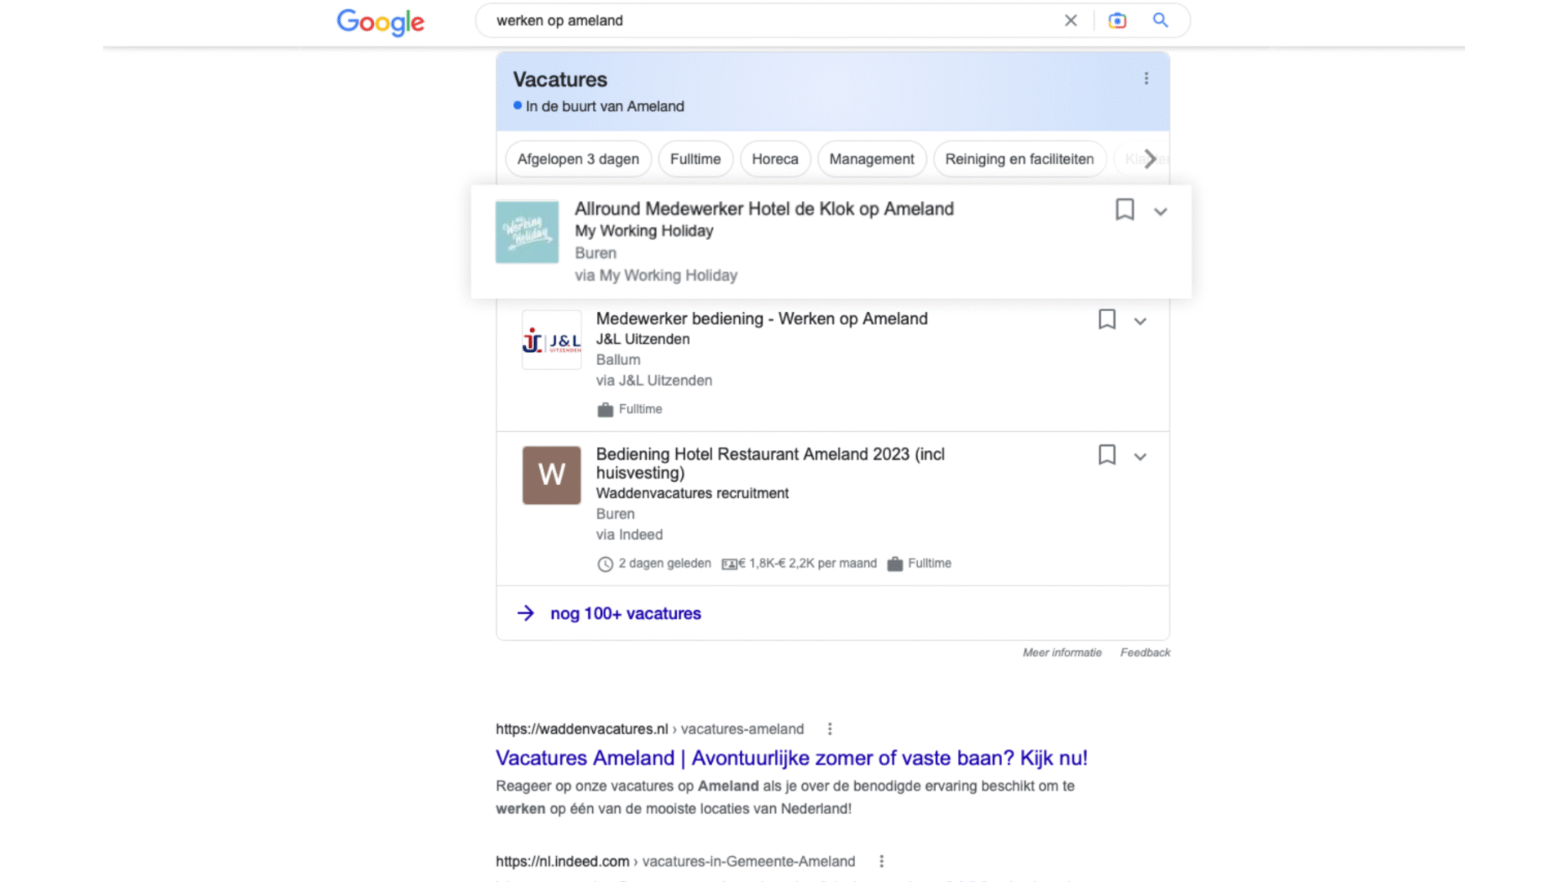
Task: Open Meer informatie link
Action: [x=1062, y=653]
